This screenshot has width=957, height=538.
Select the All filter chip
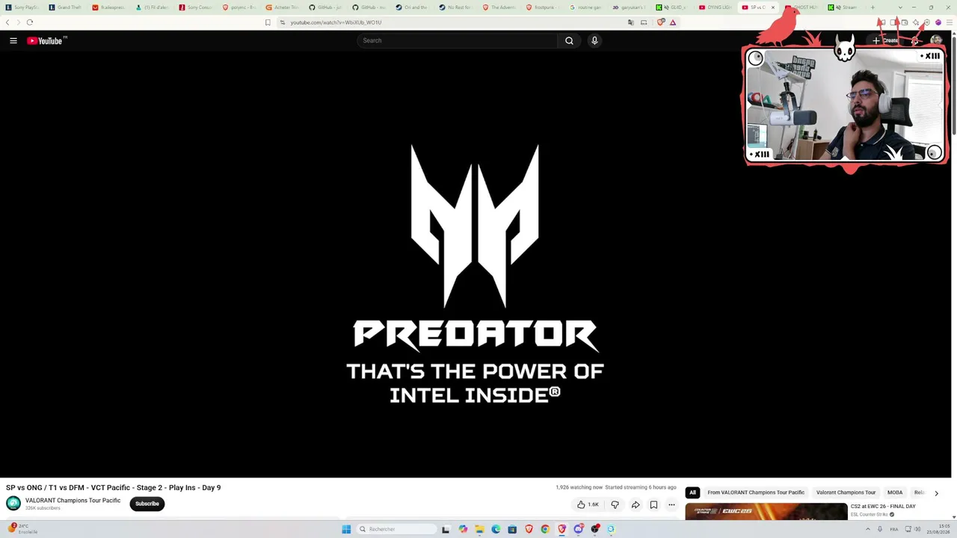point(692,492)
